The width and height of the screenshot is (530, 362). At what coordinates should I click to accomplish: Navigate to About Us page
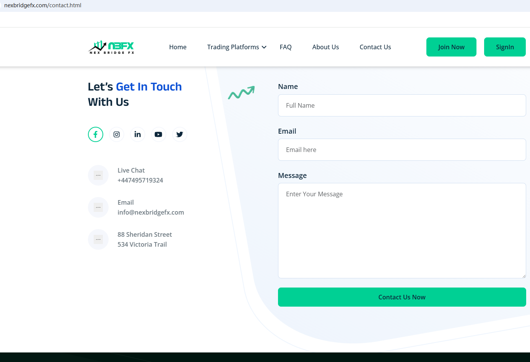[x=325, y=47]
